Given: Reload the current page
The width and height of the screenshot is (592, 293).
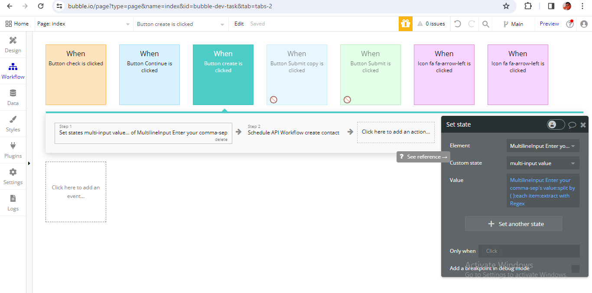Looking at the screenshot, I should click(40, 6).
